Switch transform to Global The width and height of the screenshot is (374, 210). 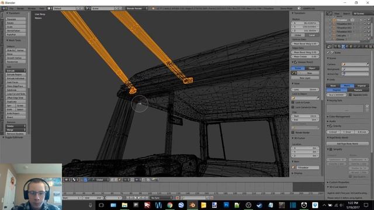[x=298, y=35]
